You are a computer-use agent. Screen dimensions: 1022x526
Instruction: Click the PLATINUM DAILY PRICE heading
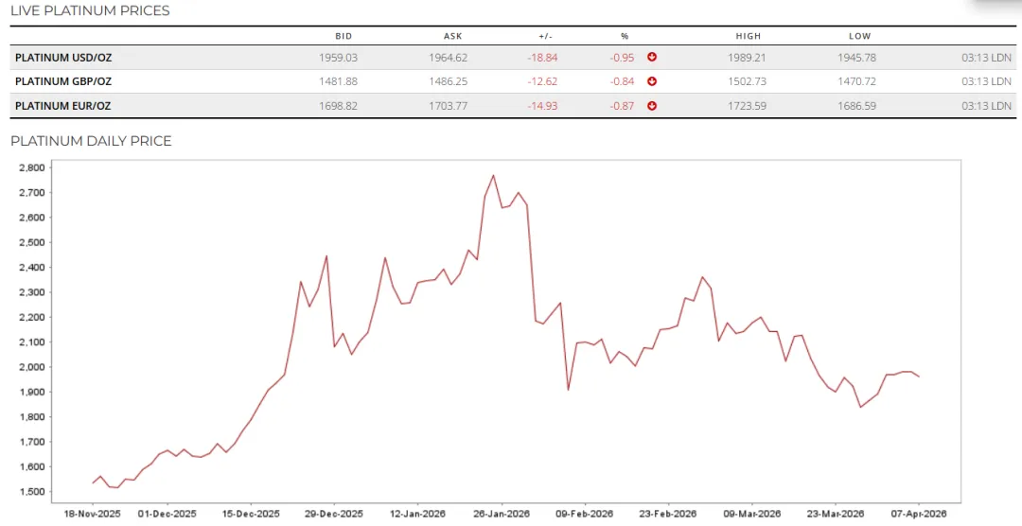(x=91, y=141)
